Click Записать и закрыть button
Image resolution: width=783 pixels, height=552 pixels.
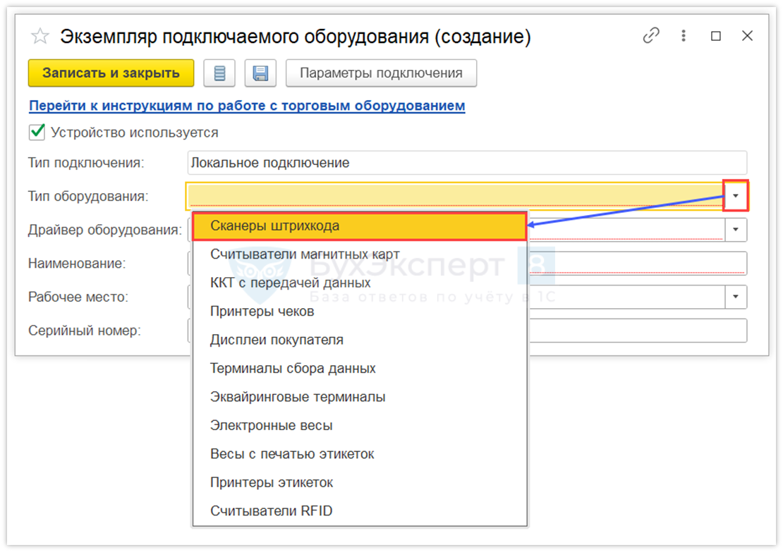click(111, 73)
